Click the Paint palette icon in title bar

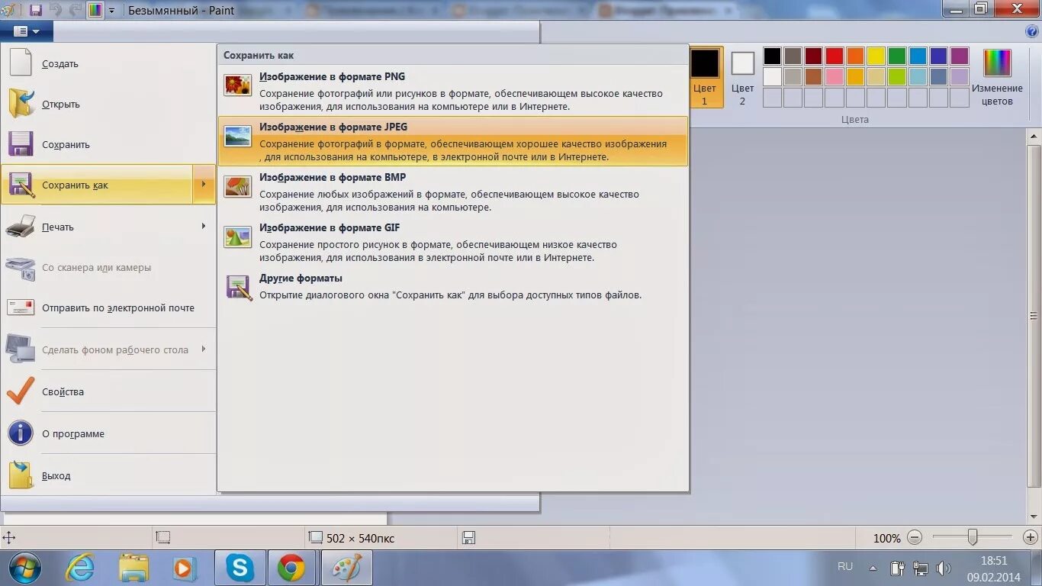tap(8, 11)
